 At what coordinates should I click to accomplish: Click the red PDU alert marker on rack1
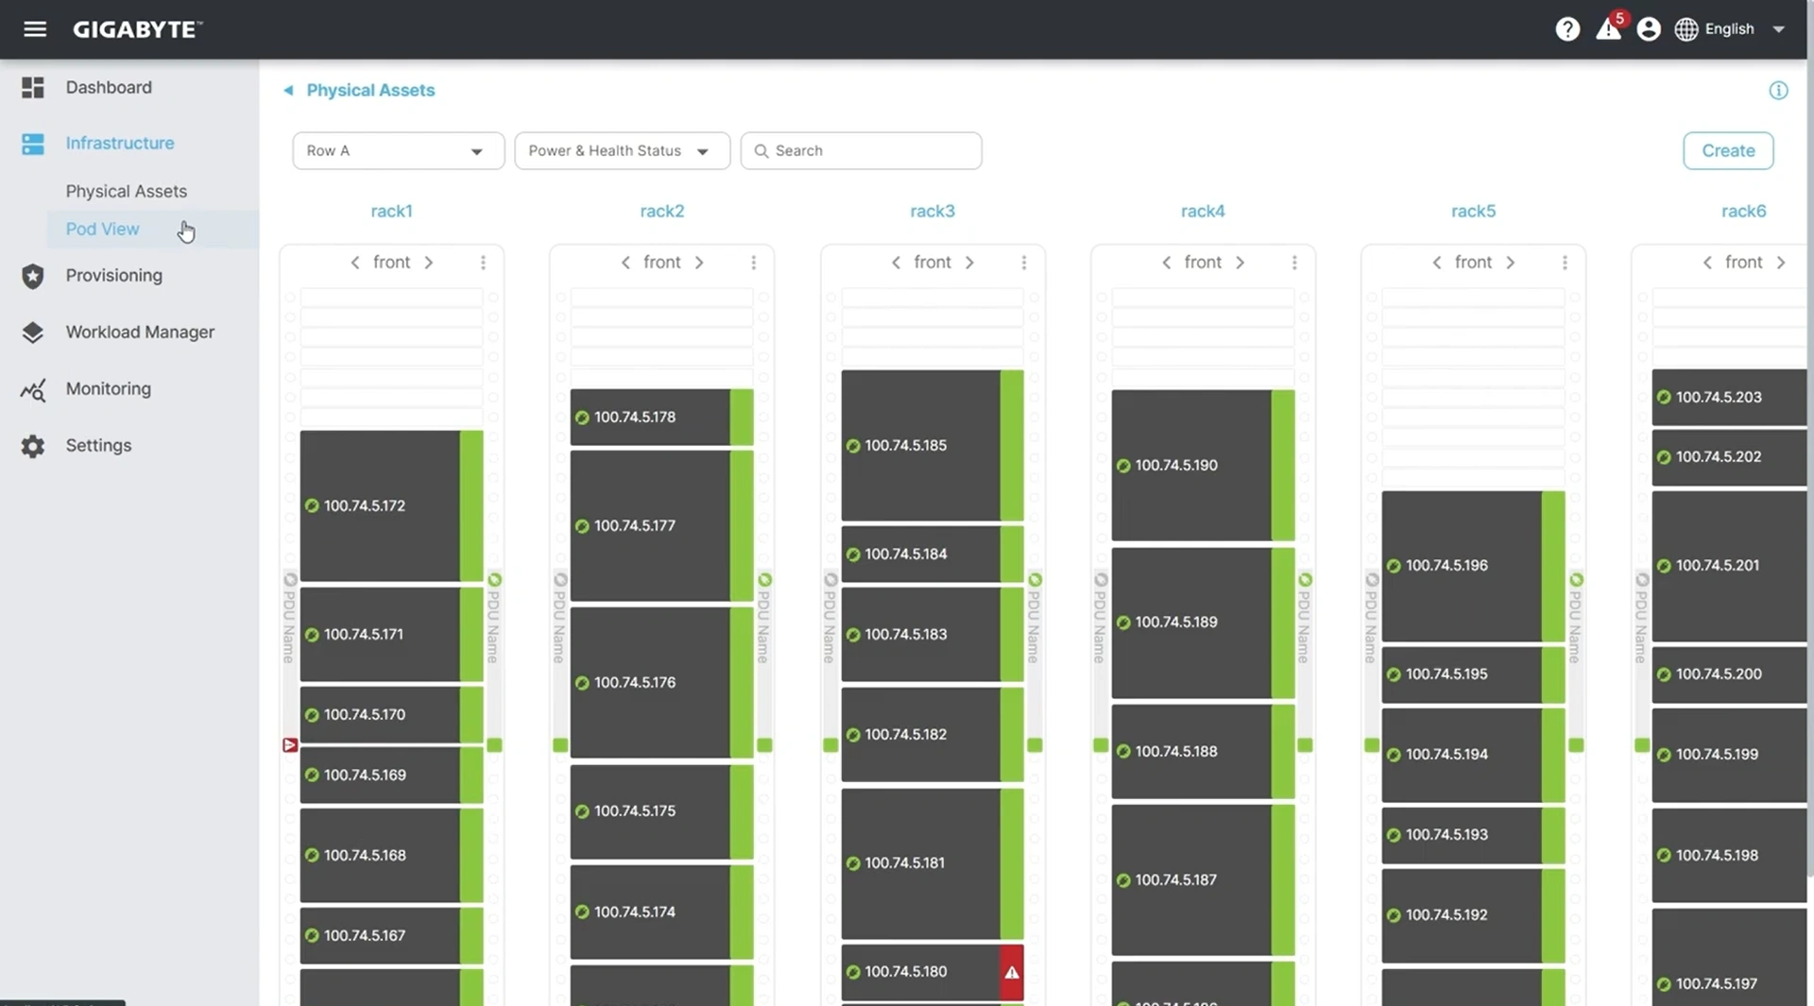[x=290, y=745]
